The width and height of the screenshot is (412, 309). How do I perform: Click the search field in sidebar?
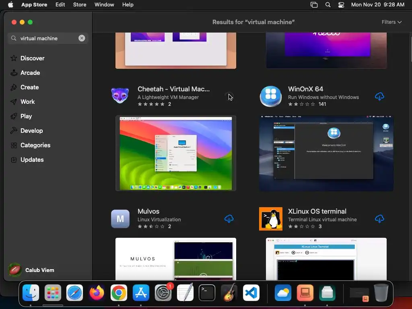pos(47,38)
